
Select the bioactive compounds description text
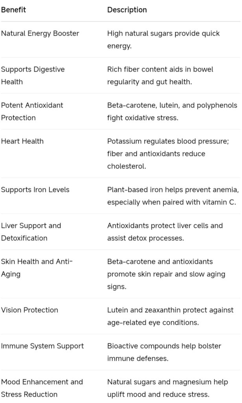point(164,352)
